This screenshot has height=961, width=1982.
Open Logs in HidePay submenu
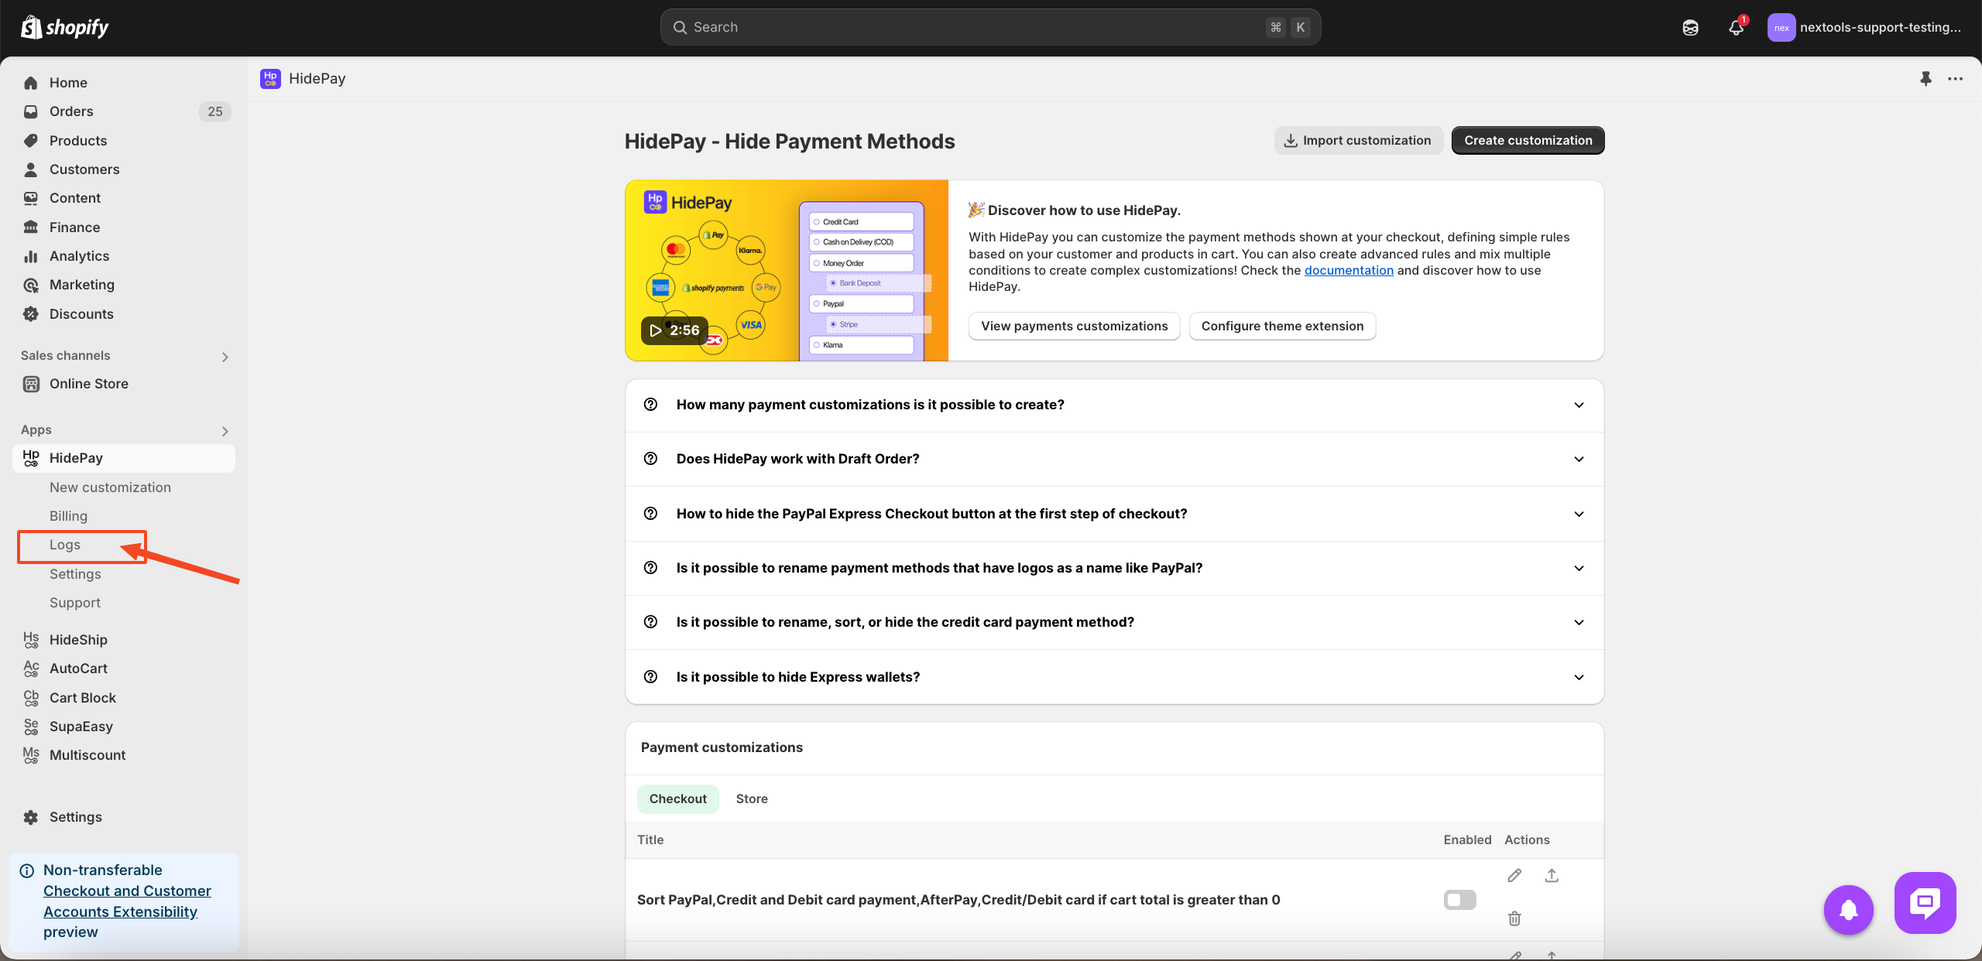[x=65, y=545]
